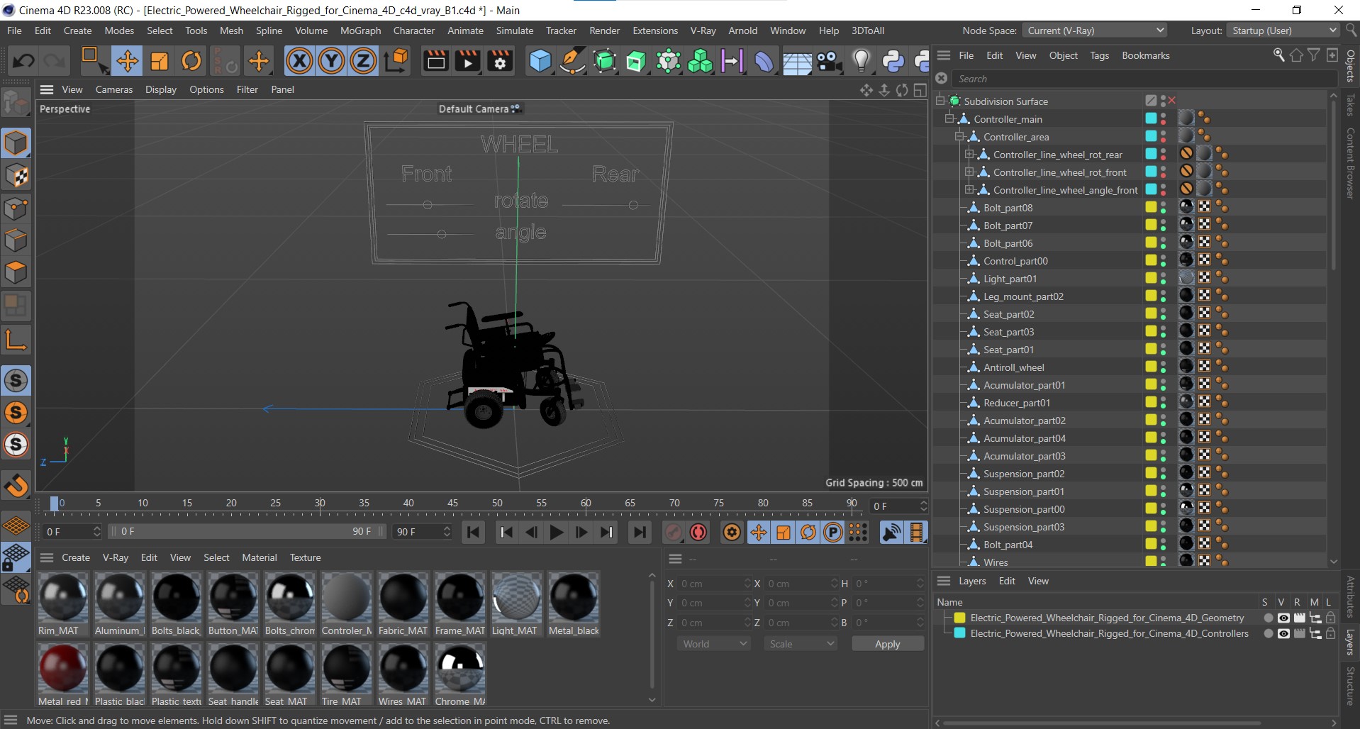Go to start of animation
This screenshot has height=729, width=1360.
tap(473, 532)
